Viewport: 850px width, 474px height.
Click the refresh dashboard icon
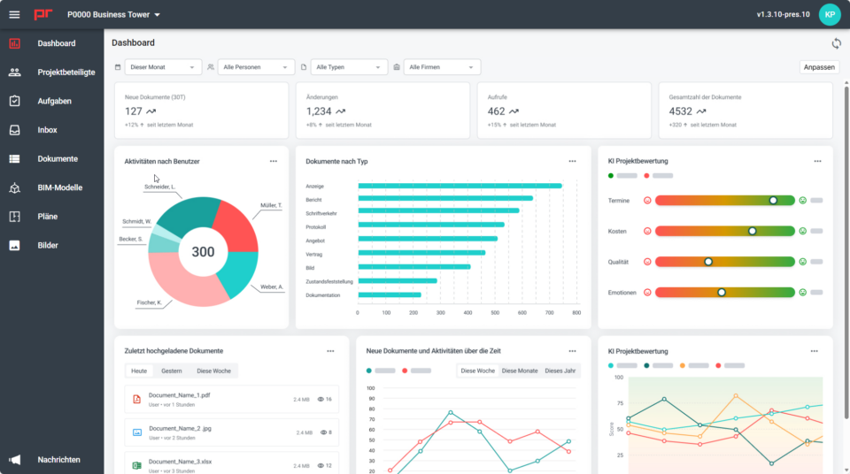[x=836, y=43]
